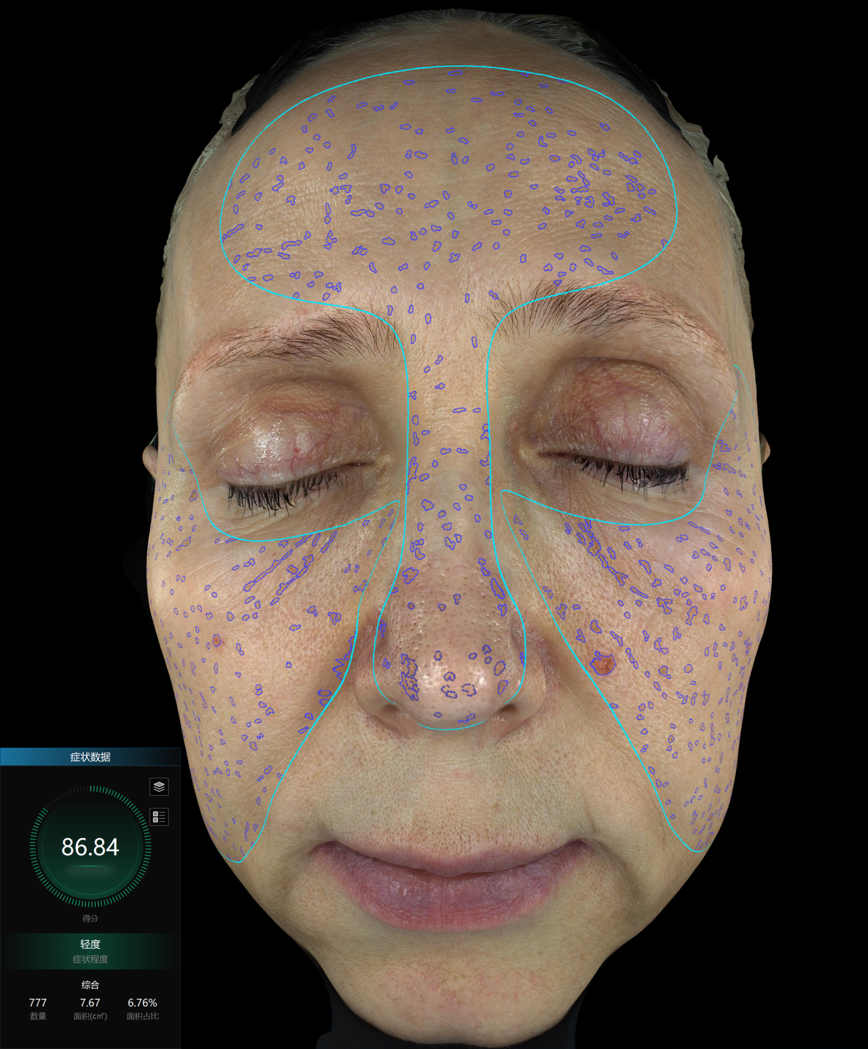Image resolution: width=868 pixels, height=1049 pixels.
Task: Select the 综合 summary heading
Action: (x=90, y=985)
